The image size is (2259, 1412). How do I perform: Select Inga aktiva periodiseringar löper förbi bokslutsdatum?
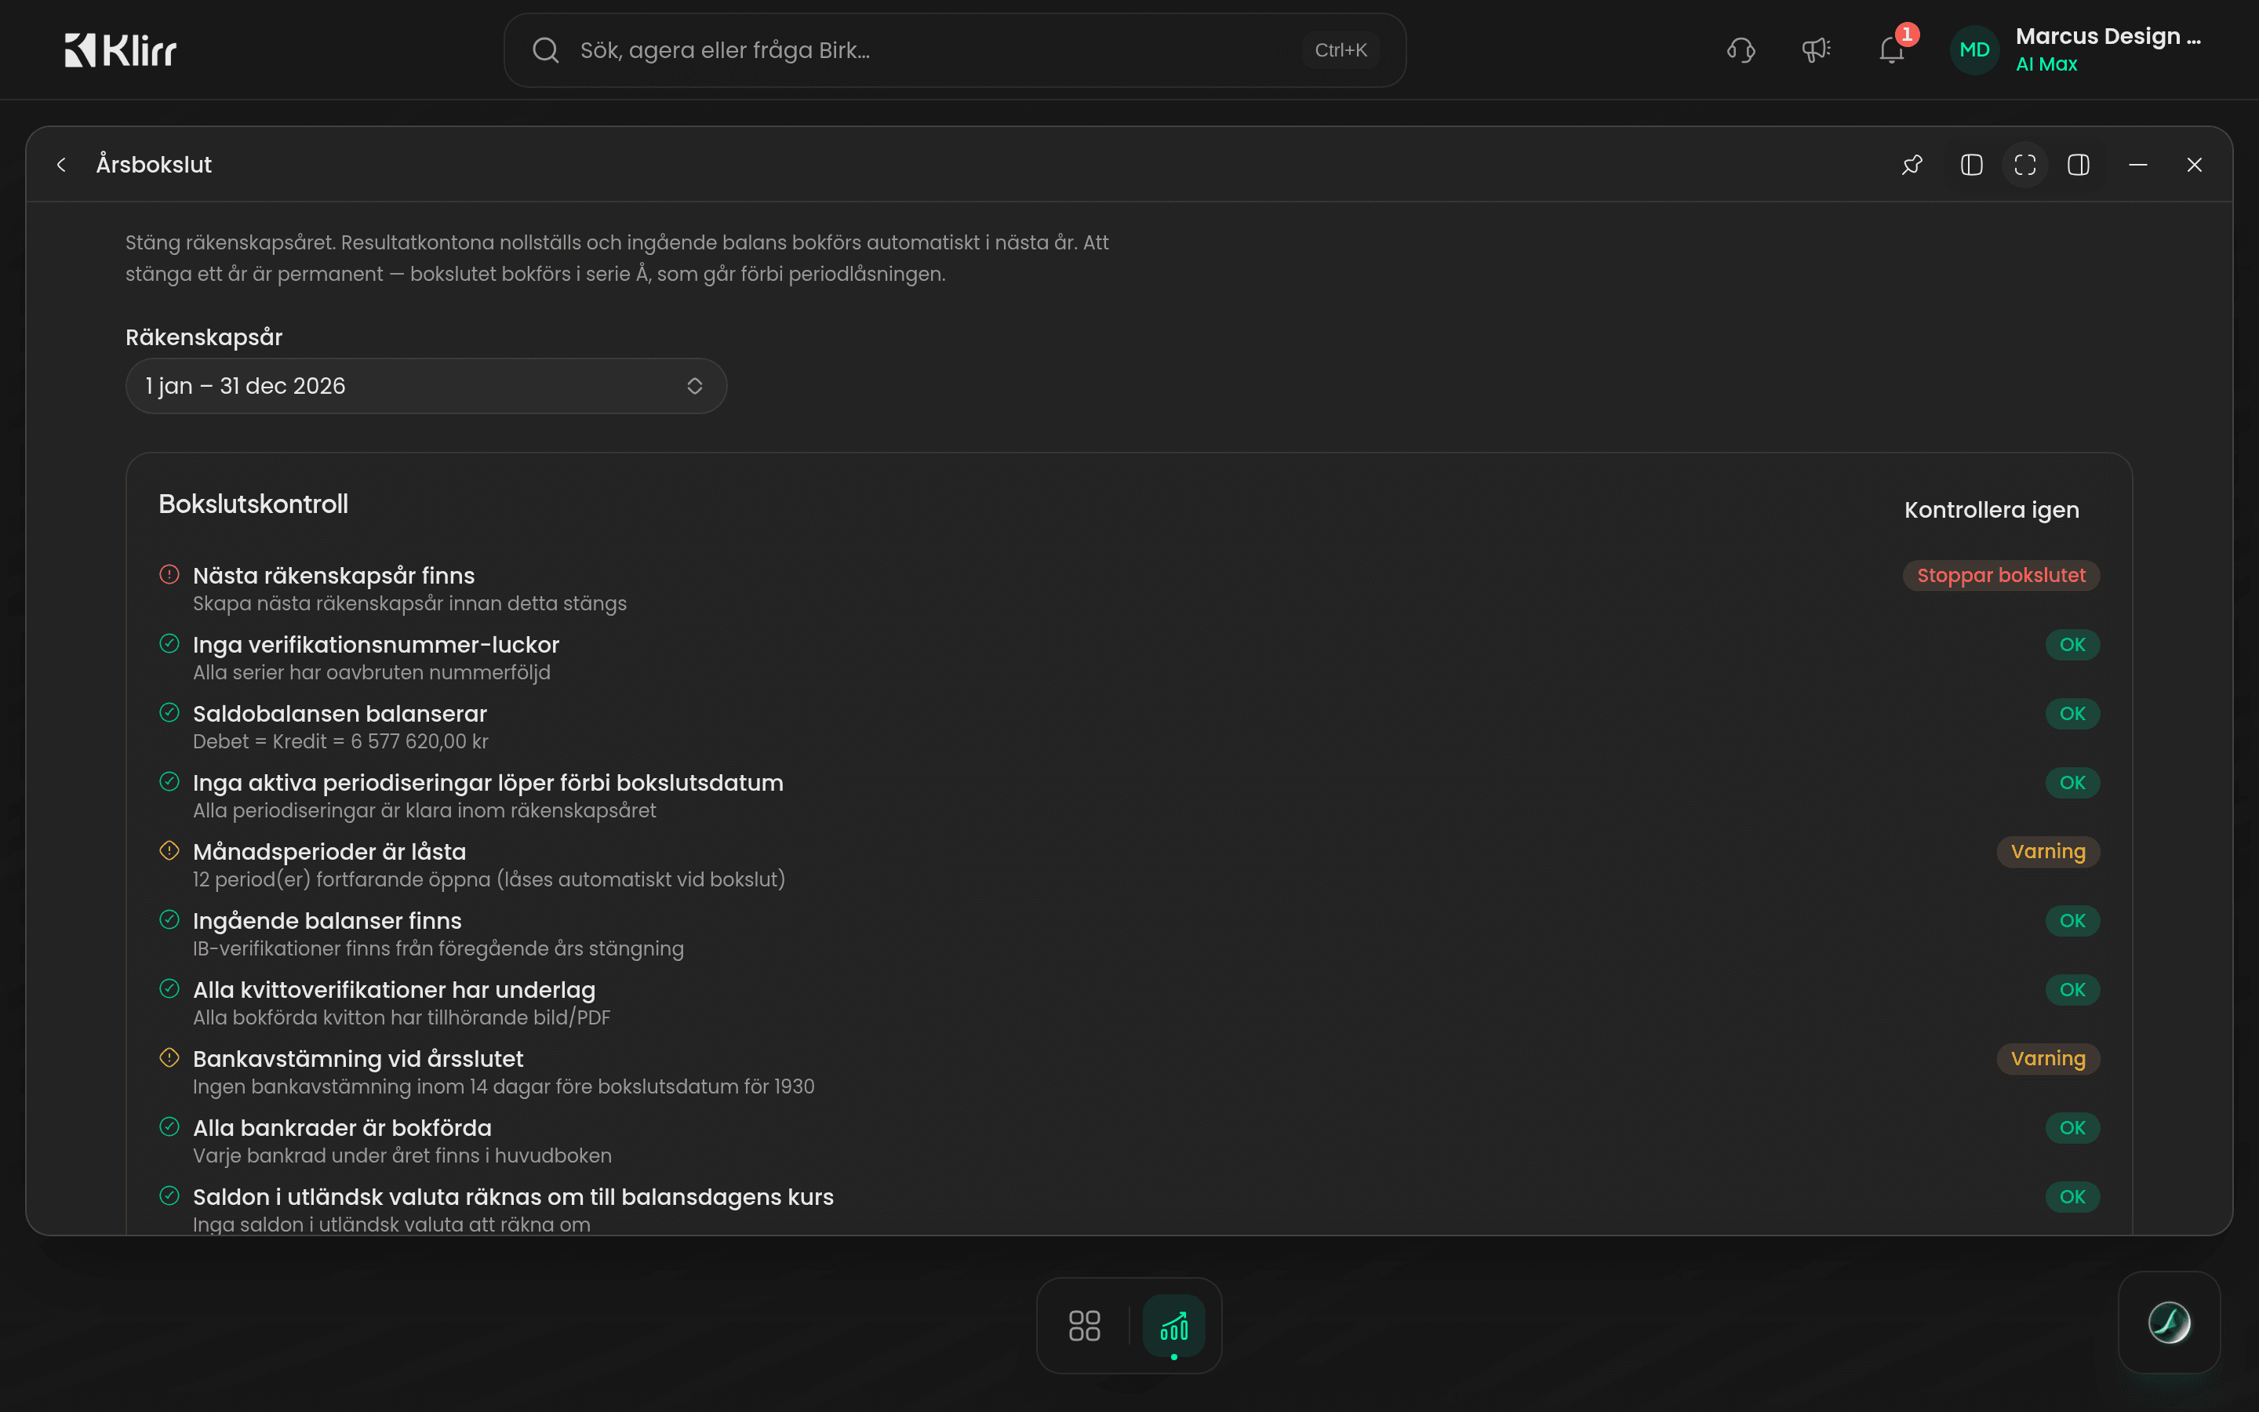tap(1129, 795)
